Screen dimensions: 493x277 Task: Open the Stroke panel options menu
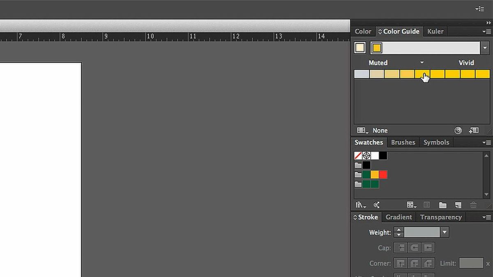coord(486,217)
